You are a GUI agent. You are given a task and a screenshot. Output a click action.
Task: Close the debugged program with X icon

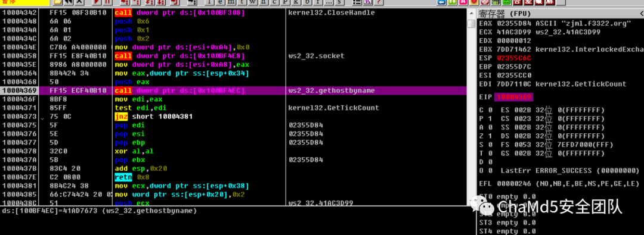pos(79,2)
